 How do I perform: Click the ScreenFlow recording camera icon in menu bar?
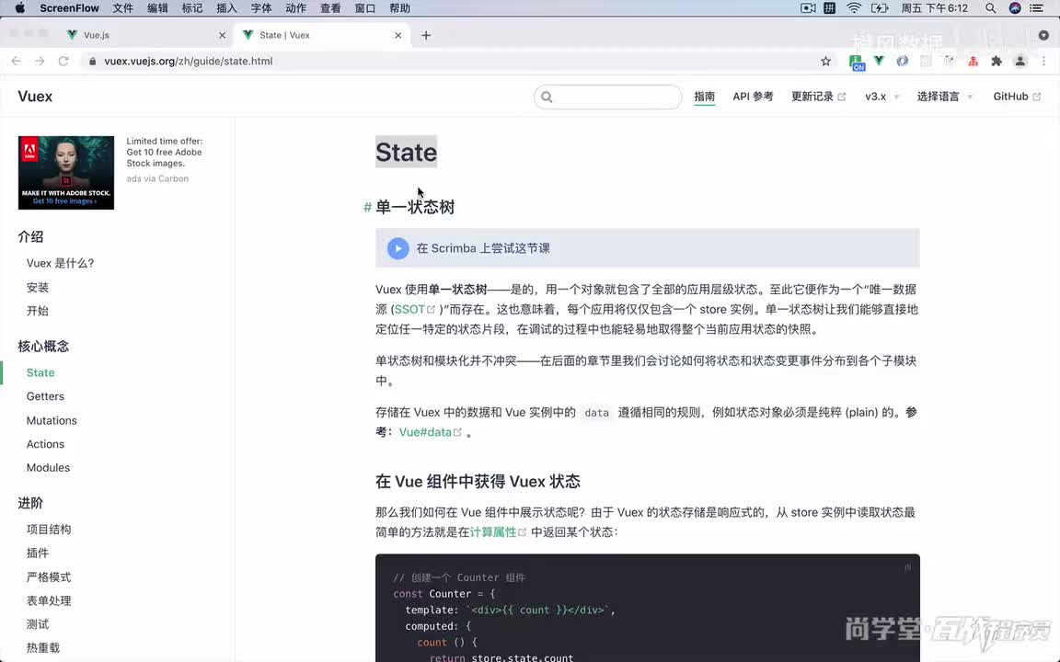coord(808,8)
